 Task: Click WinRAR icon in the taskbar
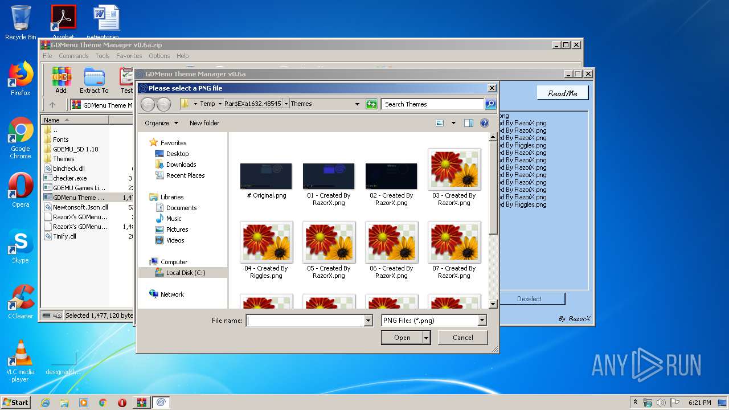tap(141, 403)
